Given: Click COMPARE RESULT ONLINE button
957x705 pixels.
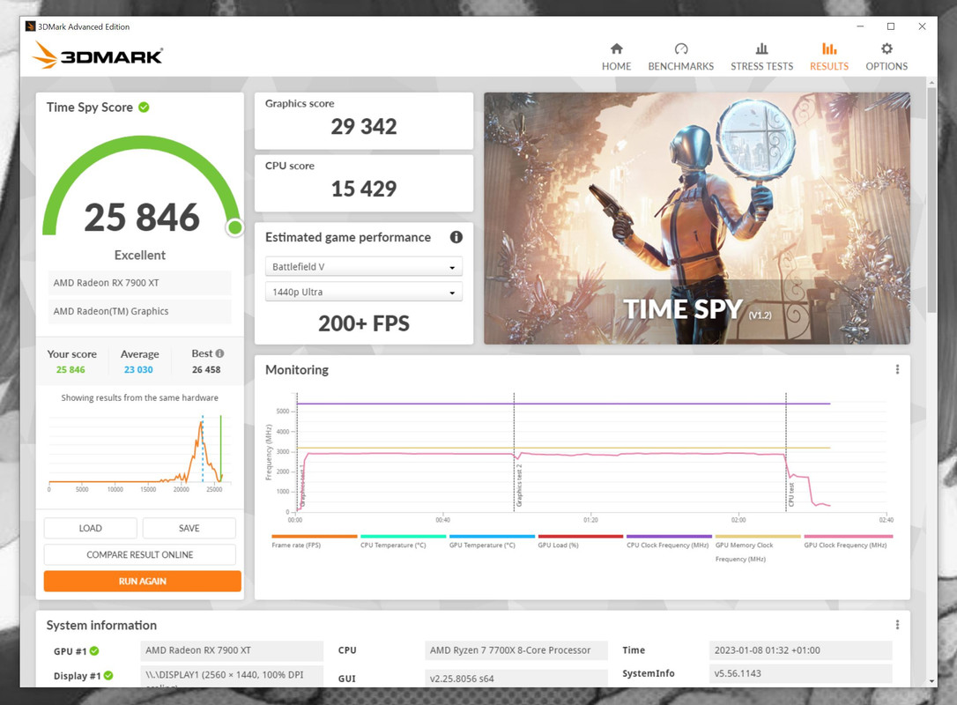Looking at the screenshot, I should [140, 554].
